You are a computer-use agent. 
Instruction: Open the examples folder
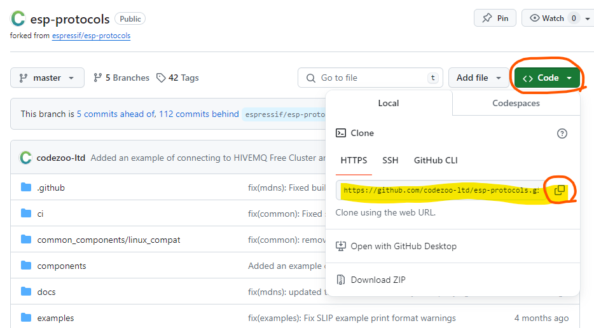tap(56, 318)
